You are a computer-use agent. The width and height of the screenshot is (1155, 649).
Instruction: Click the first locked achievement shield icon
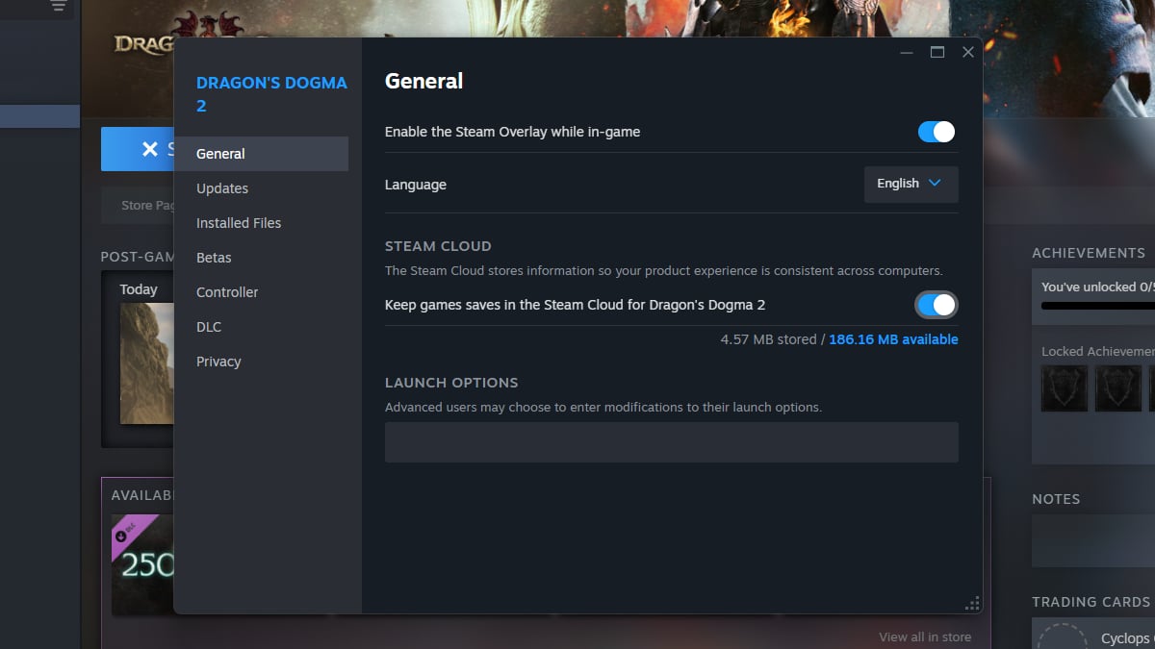pos(1064,388)
